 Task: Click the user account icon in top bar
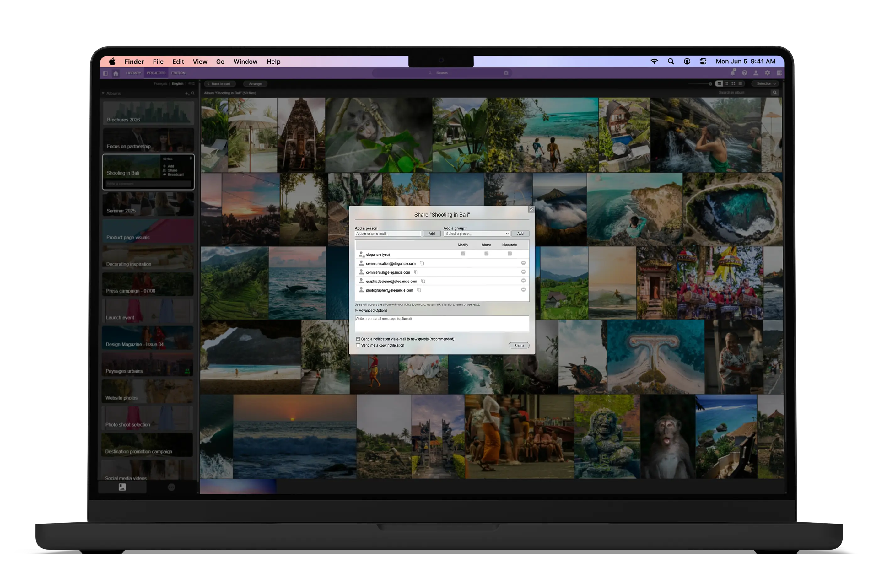[x=756, y=73]
